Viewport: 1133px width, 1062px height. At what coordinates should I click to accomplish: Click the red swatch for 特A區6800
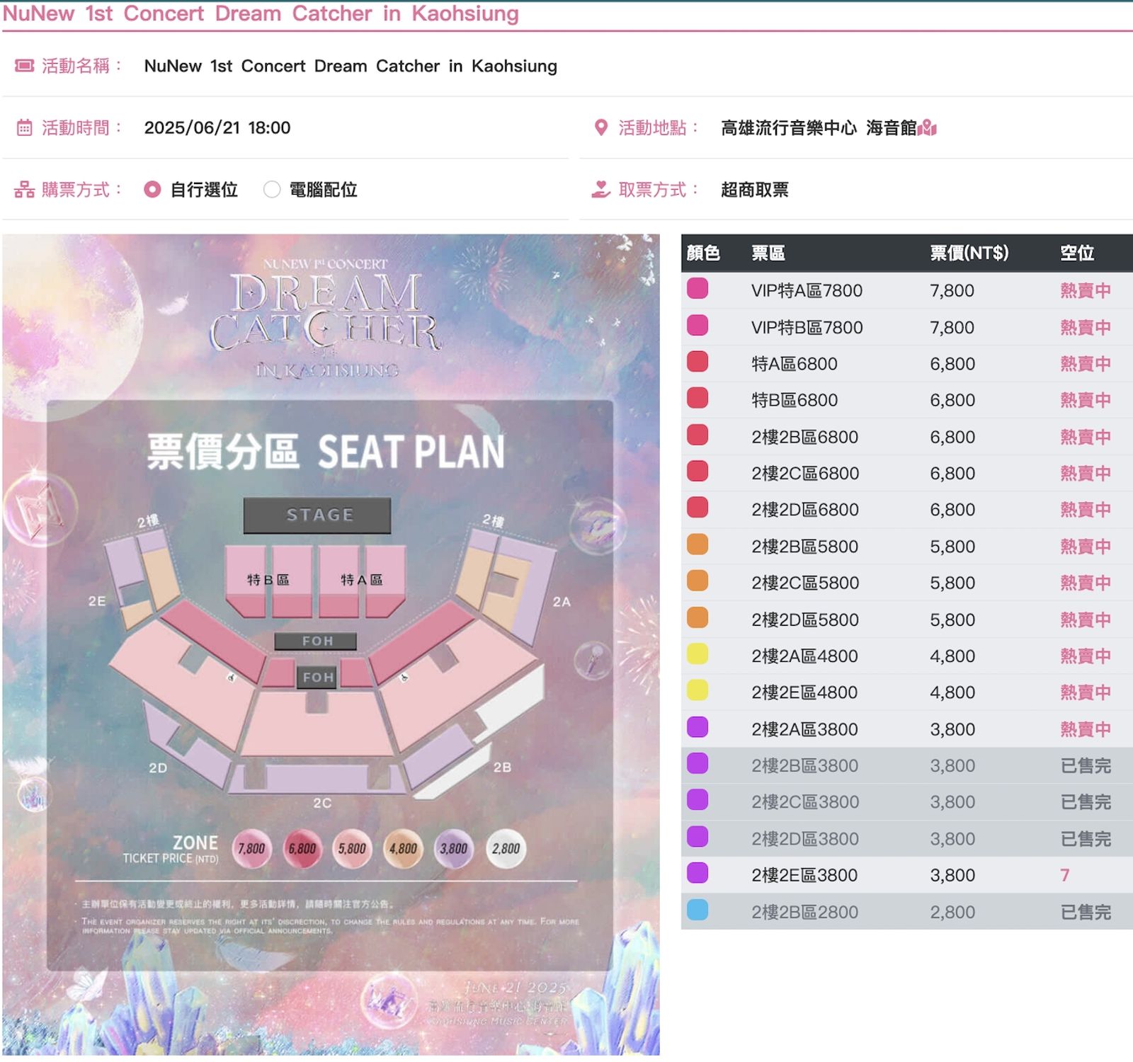tap(698, 362)
